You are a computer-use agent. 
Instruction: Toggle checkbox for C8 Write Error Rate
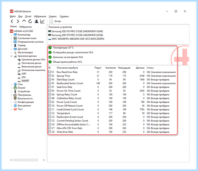click(49, 132)
